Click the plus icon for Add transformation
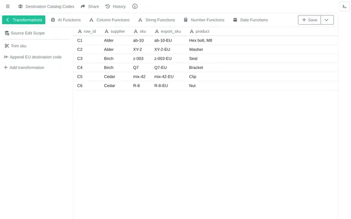 coord(6,67)
